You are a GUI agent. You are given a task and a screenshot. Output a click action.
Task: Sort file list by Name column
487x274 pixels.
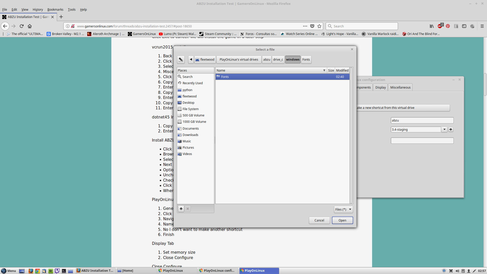pos(271,70)
